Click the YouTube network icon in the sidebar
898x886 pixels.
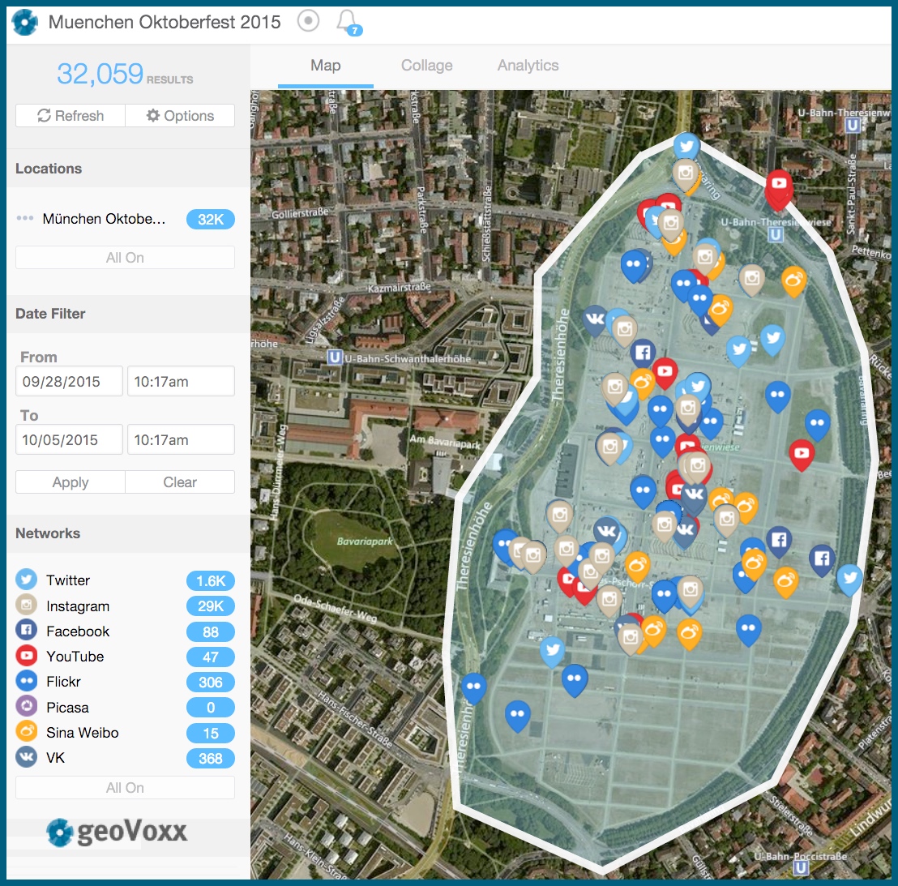click(27, 655)
